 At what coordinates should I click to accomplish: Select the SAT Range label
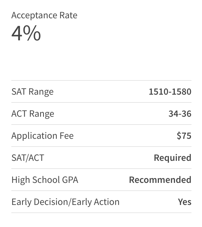tap(32, 92)
